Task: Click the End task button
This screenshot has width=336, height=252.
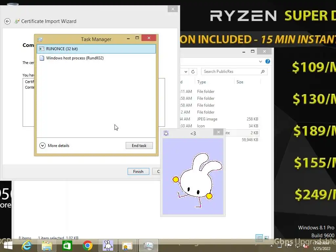Action: 139,146
